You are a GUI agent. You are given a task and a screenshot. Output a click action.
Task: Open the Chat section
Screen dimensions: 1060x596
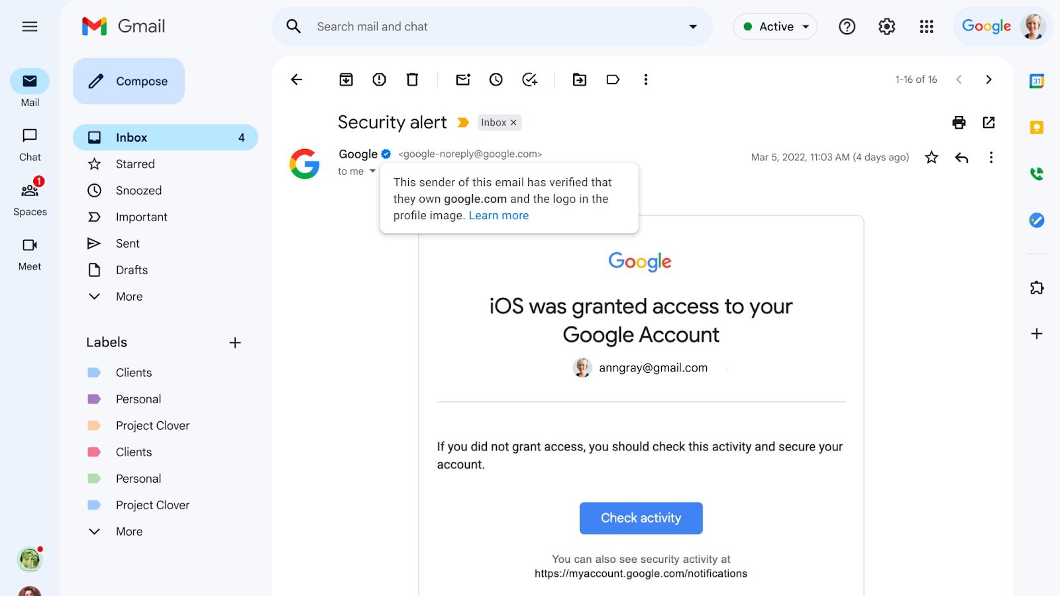(x=29, y=142)
